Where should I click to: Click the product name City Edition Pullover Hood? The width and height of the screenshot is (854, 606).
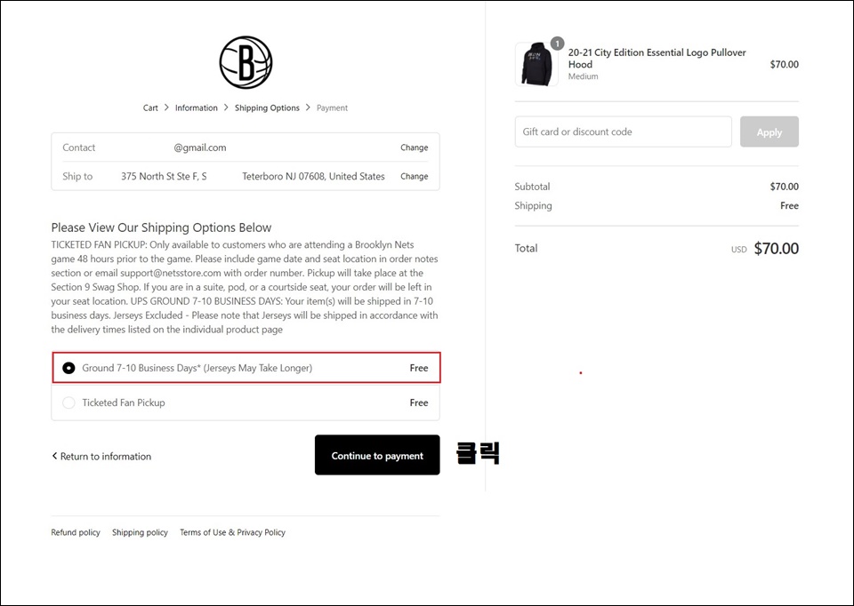(657, 59)
